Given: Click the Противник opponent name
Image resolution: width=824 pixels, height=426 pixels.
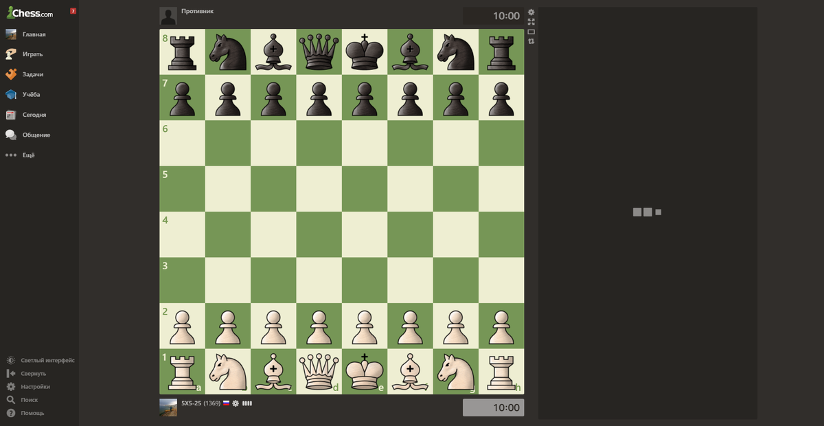Looking at the screenshot, I should click(197, 11).
